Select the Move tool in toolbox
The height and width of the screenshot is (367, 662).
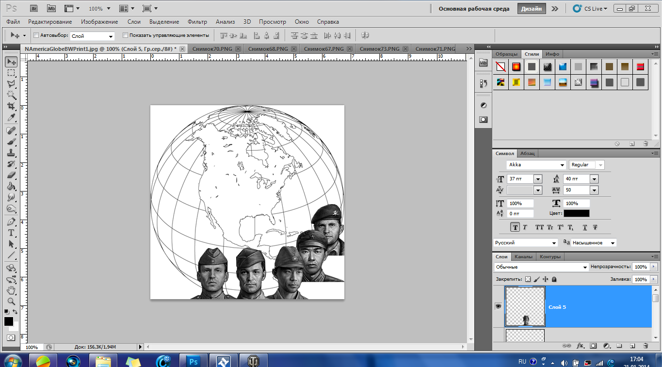click(x=11, y=62)
